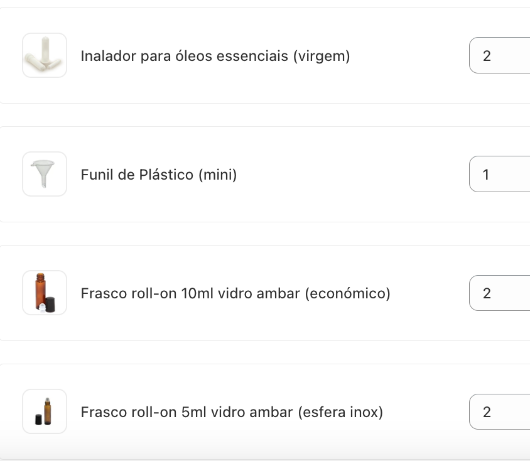
Task: Click the 5ml amber roll-on bottle image
Action: click(44, 411)
